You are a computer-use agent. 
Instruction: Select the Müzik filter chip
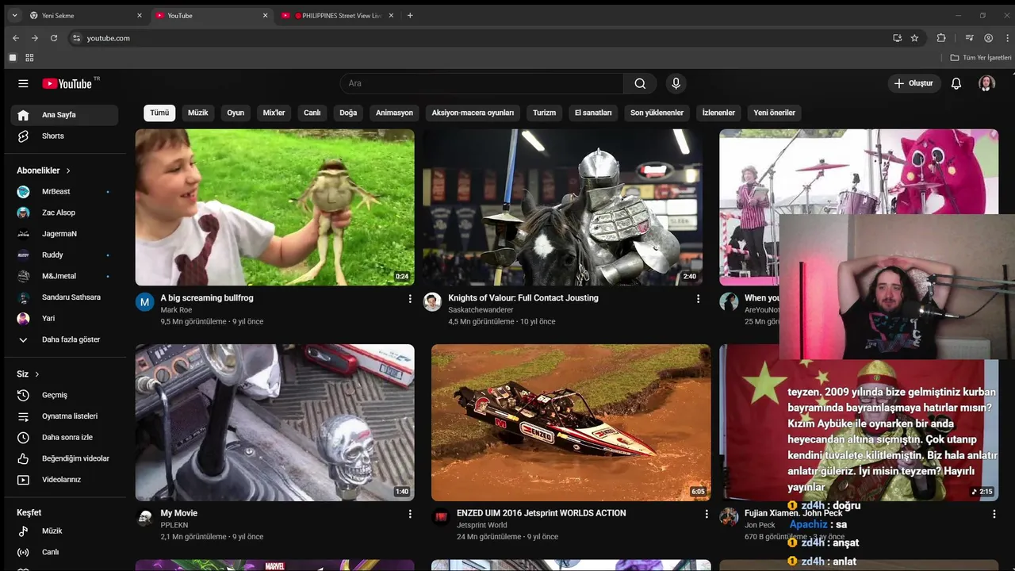click(x=197, y=113)
